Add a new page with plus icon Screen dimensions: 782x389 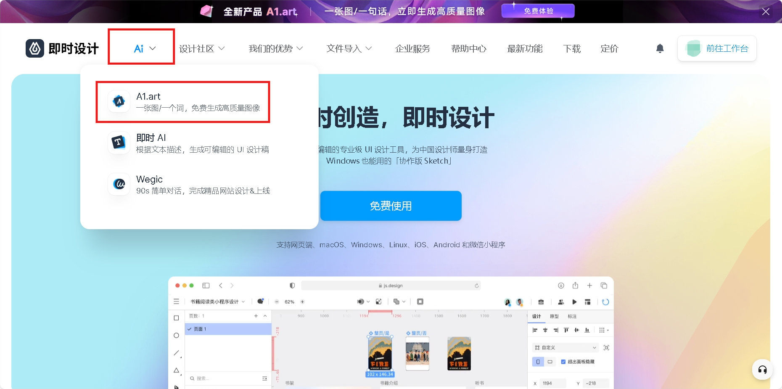pyautogui.click(x=256, y=316)
